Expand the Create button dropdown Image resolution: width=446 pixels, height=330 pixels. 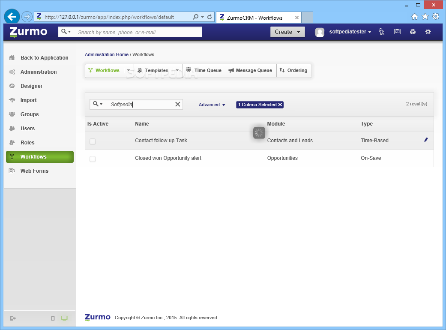tap(298, 32)
